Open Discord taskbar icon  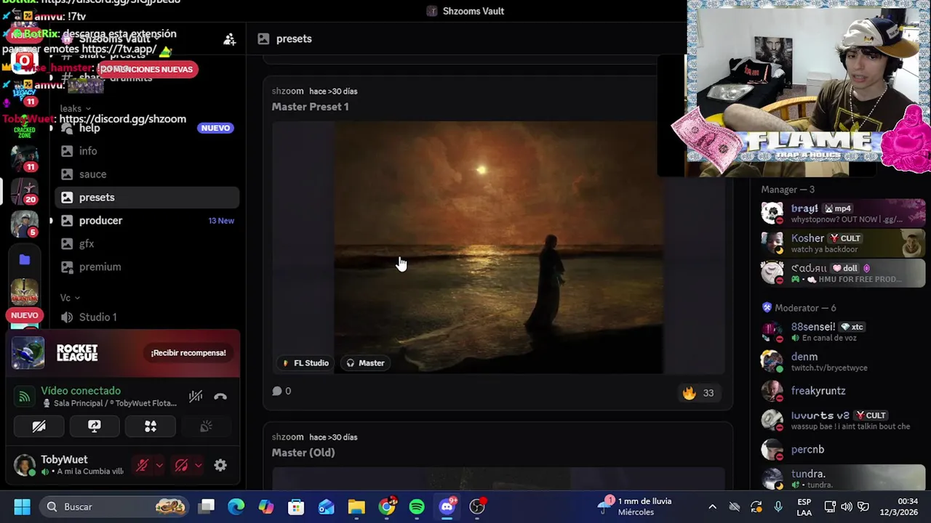[x=447, y=507]
